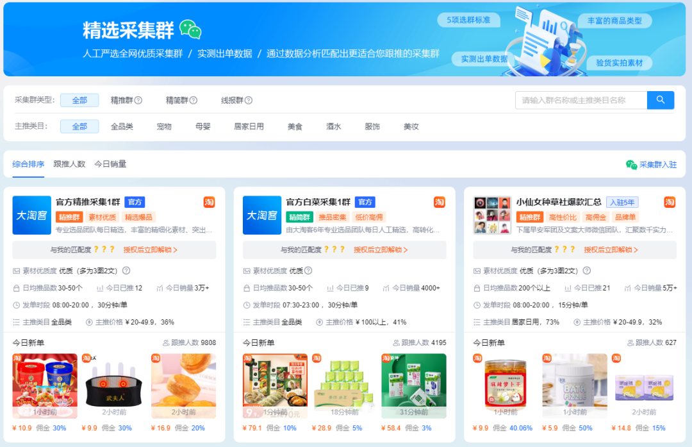The width and height of the screenshot is (692, 447).
Task: Open help icon next to 精推群
Action: (138, 100)
